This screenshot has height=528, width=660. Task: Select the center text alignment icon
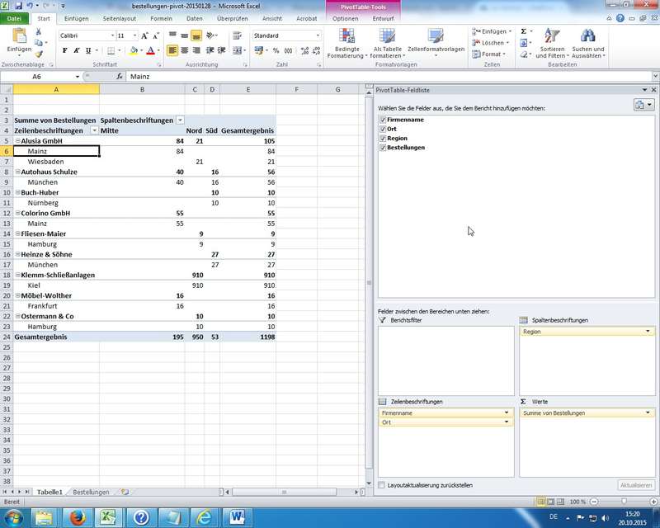click(184, 50)
